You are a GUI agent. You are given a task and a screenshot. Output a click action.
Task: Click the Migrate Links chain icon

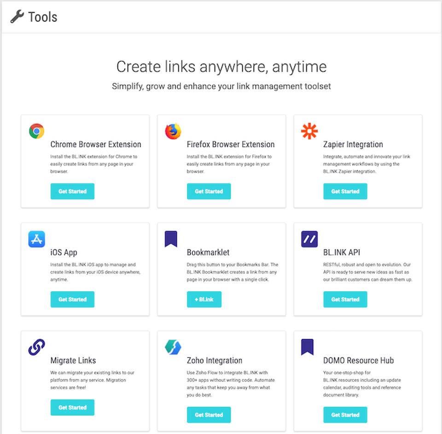[36, 347]
